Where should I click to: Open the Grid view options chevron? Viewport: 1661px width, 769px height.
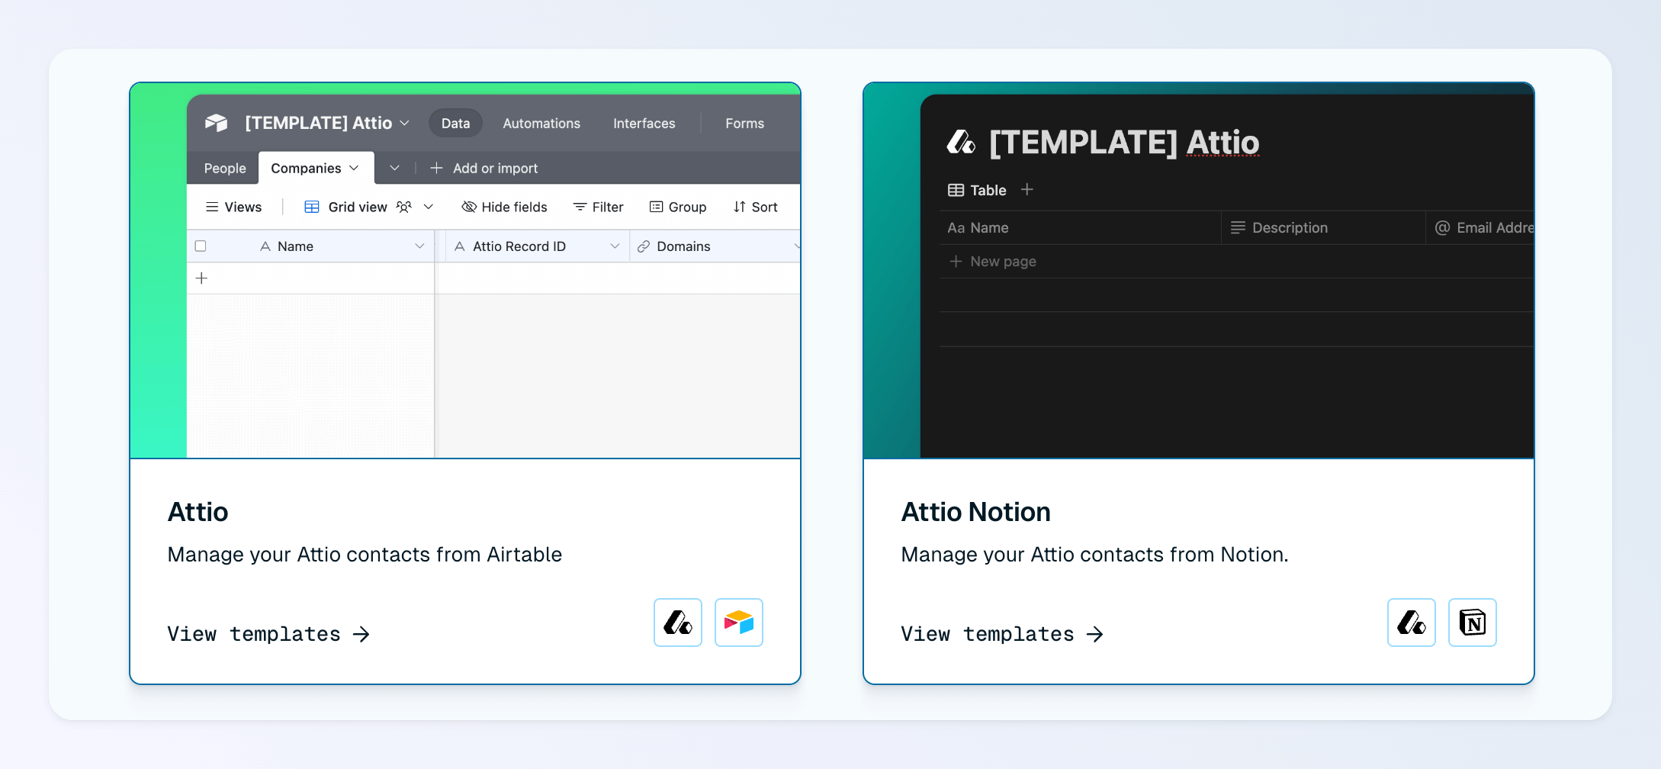[429, 207]
